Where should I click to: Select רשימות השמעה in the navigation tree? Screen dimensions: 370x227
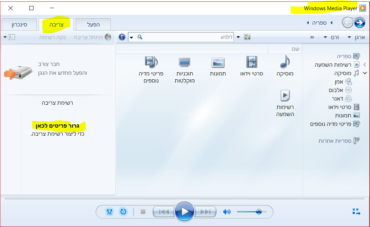(x=337, y=65)
